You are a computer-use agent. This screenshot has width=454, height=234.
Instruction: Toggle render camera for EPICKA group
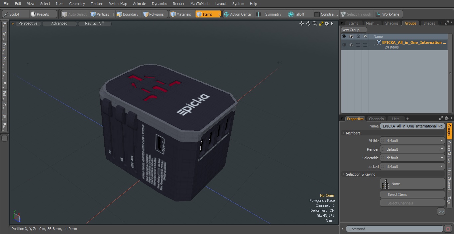pos(351,45)
